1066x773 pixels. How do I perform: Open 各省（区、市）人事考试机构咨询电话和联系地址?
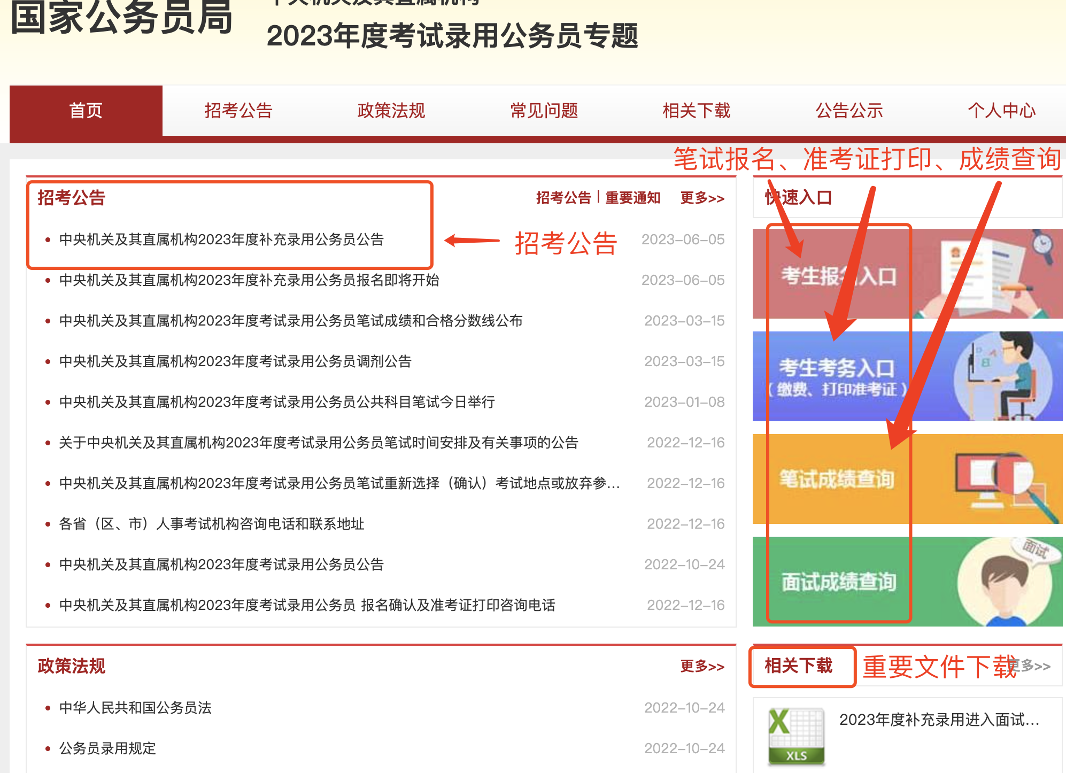pyautogui.click(x=212, y=524)
